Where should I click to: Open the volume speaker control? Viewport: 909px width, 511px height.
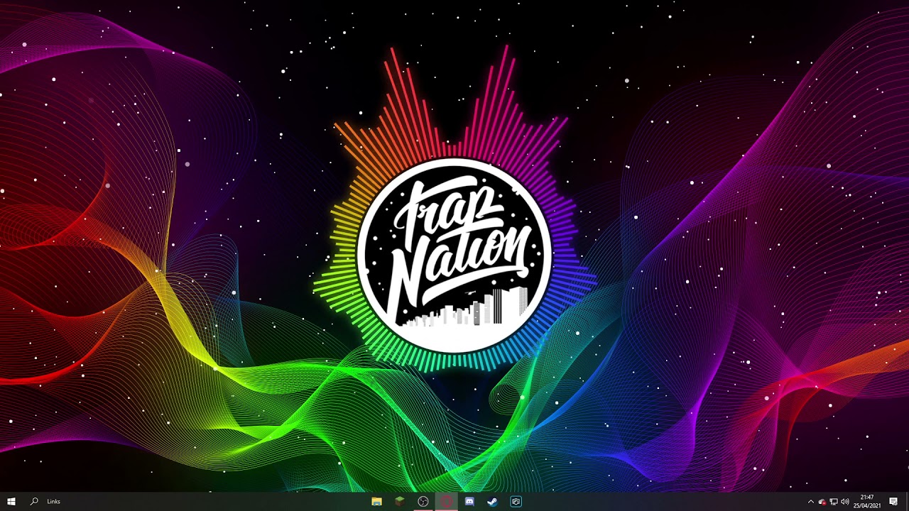tap(845, 502)
